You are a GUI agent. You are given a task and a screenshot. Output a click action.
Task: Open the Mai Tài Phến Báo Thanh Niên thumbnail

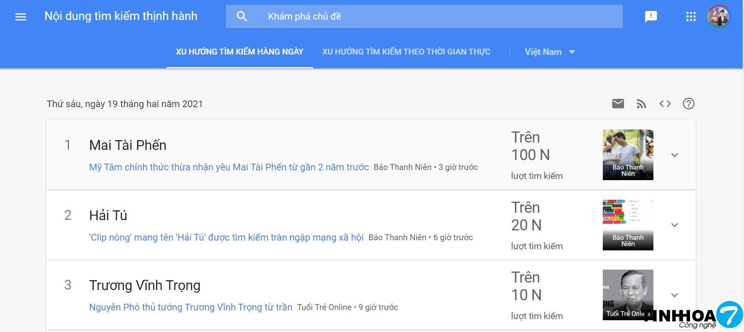(628, 155)
